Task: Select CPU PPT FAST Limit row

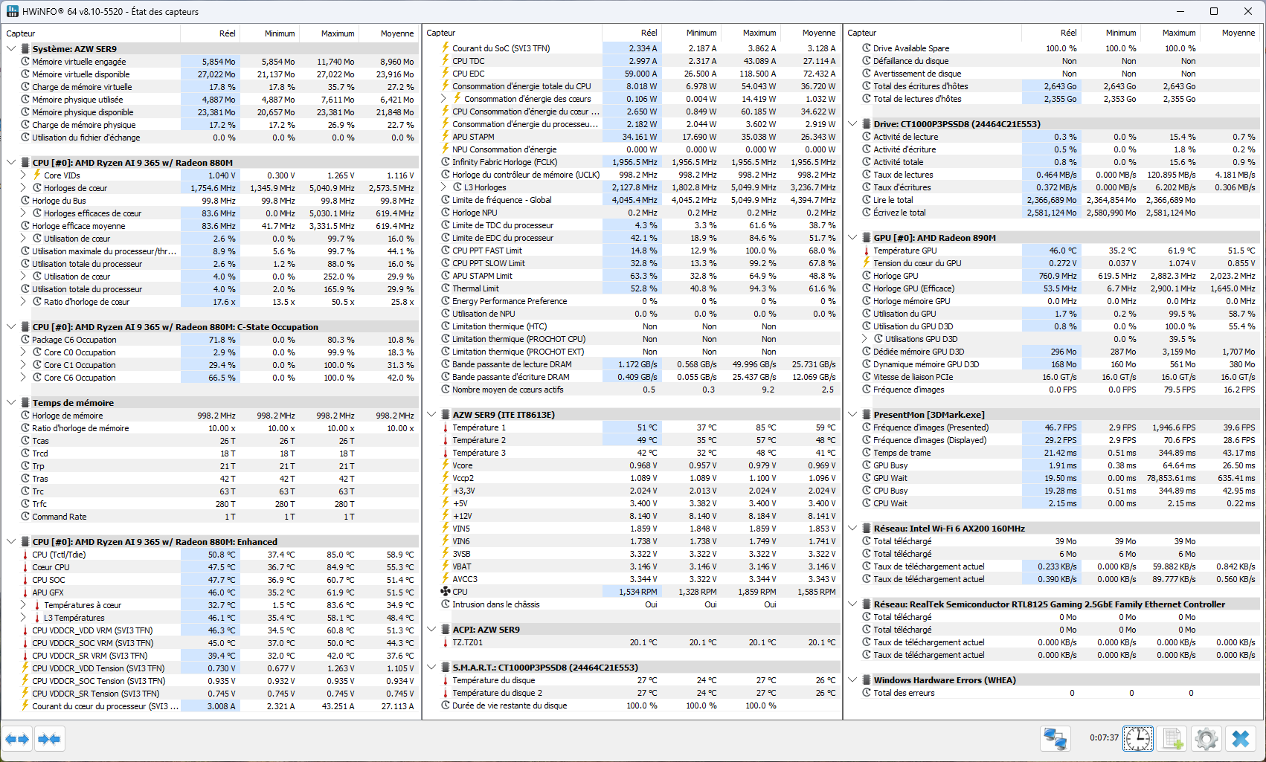Action: coord(632,251)
